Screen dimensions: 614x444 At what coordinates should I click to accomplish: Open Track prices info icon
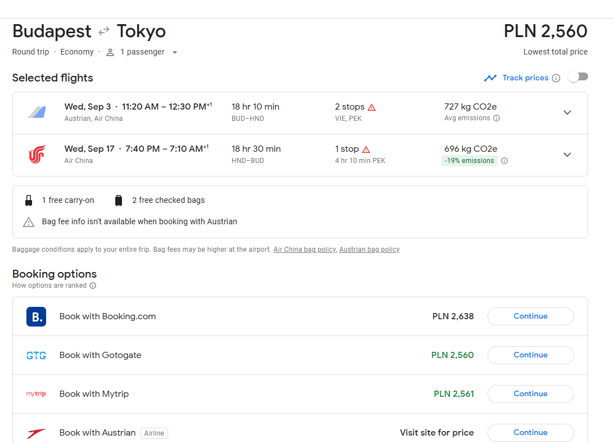[556, 78]
